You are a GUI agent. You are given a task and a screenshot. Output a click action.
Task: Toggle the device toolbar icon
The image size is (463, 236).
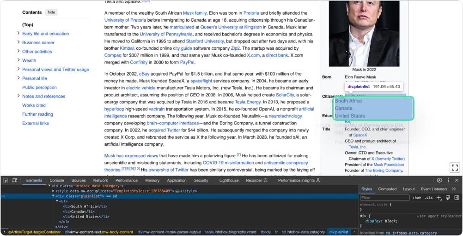[15, 180]
